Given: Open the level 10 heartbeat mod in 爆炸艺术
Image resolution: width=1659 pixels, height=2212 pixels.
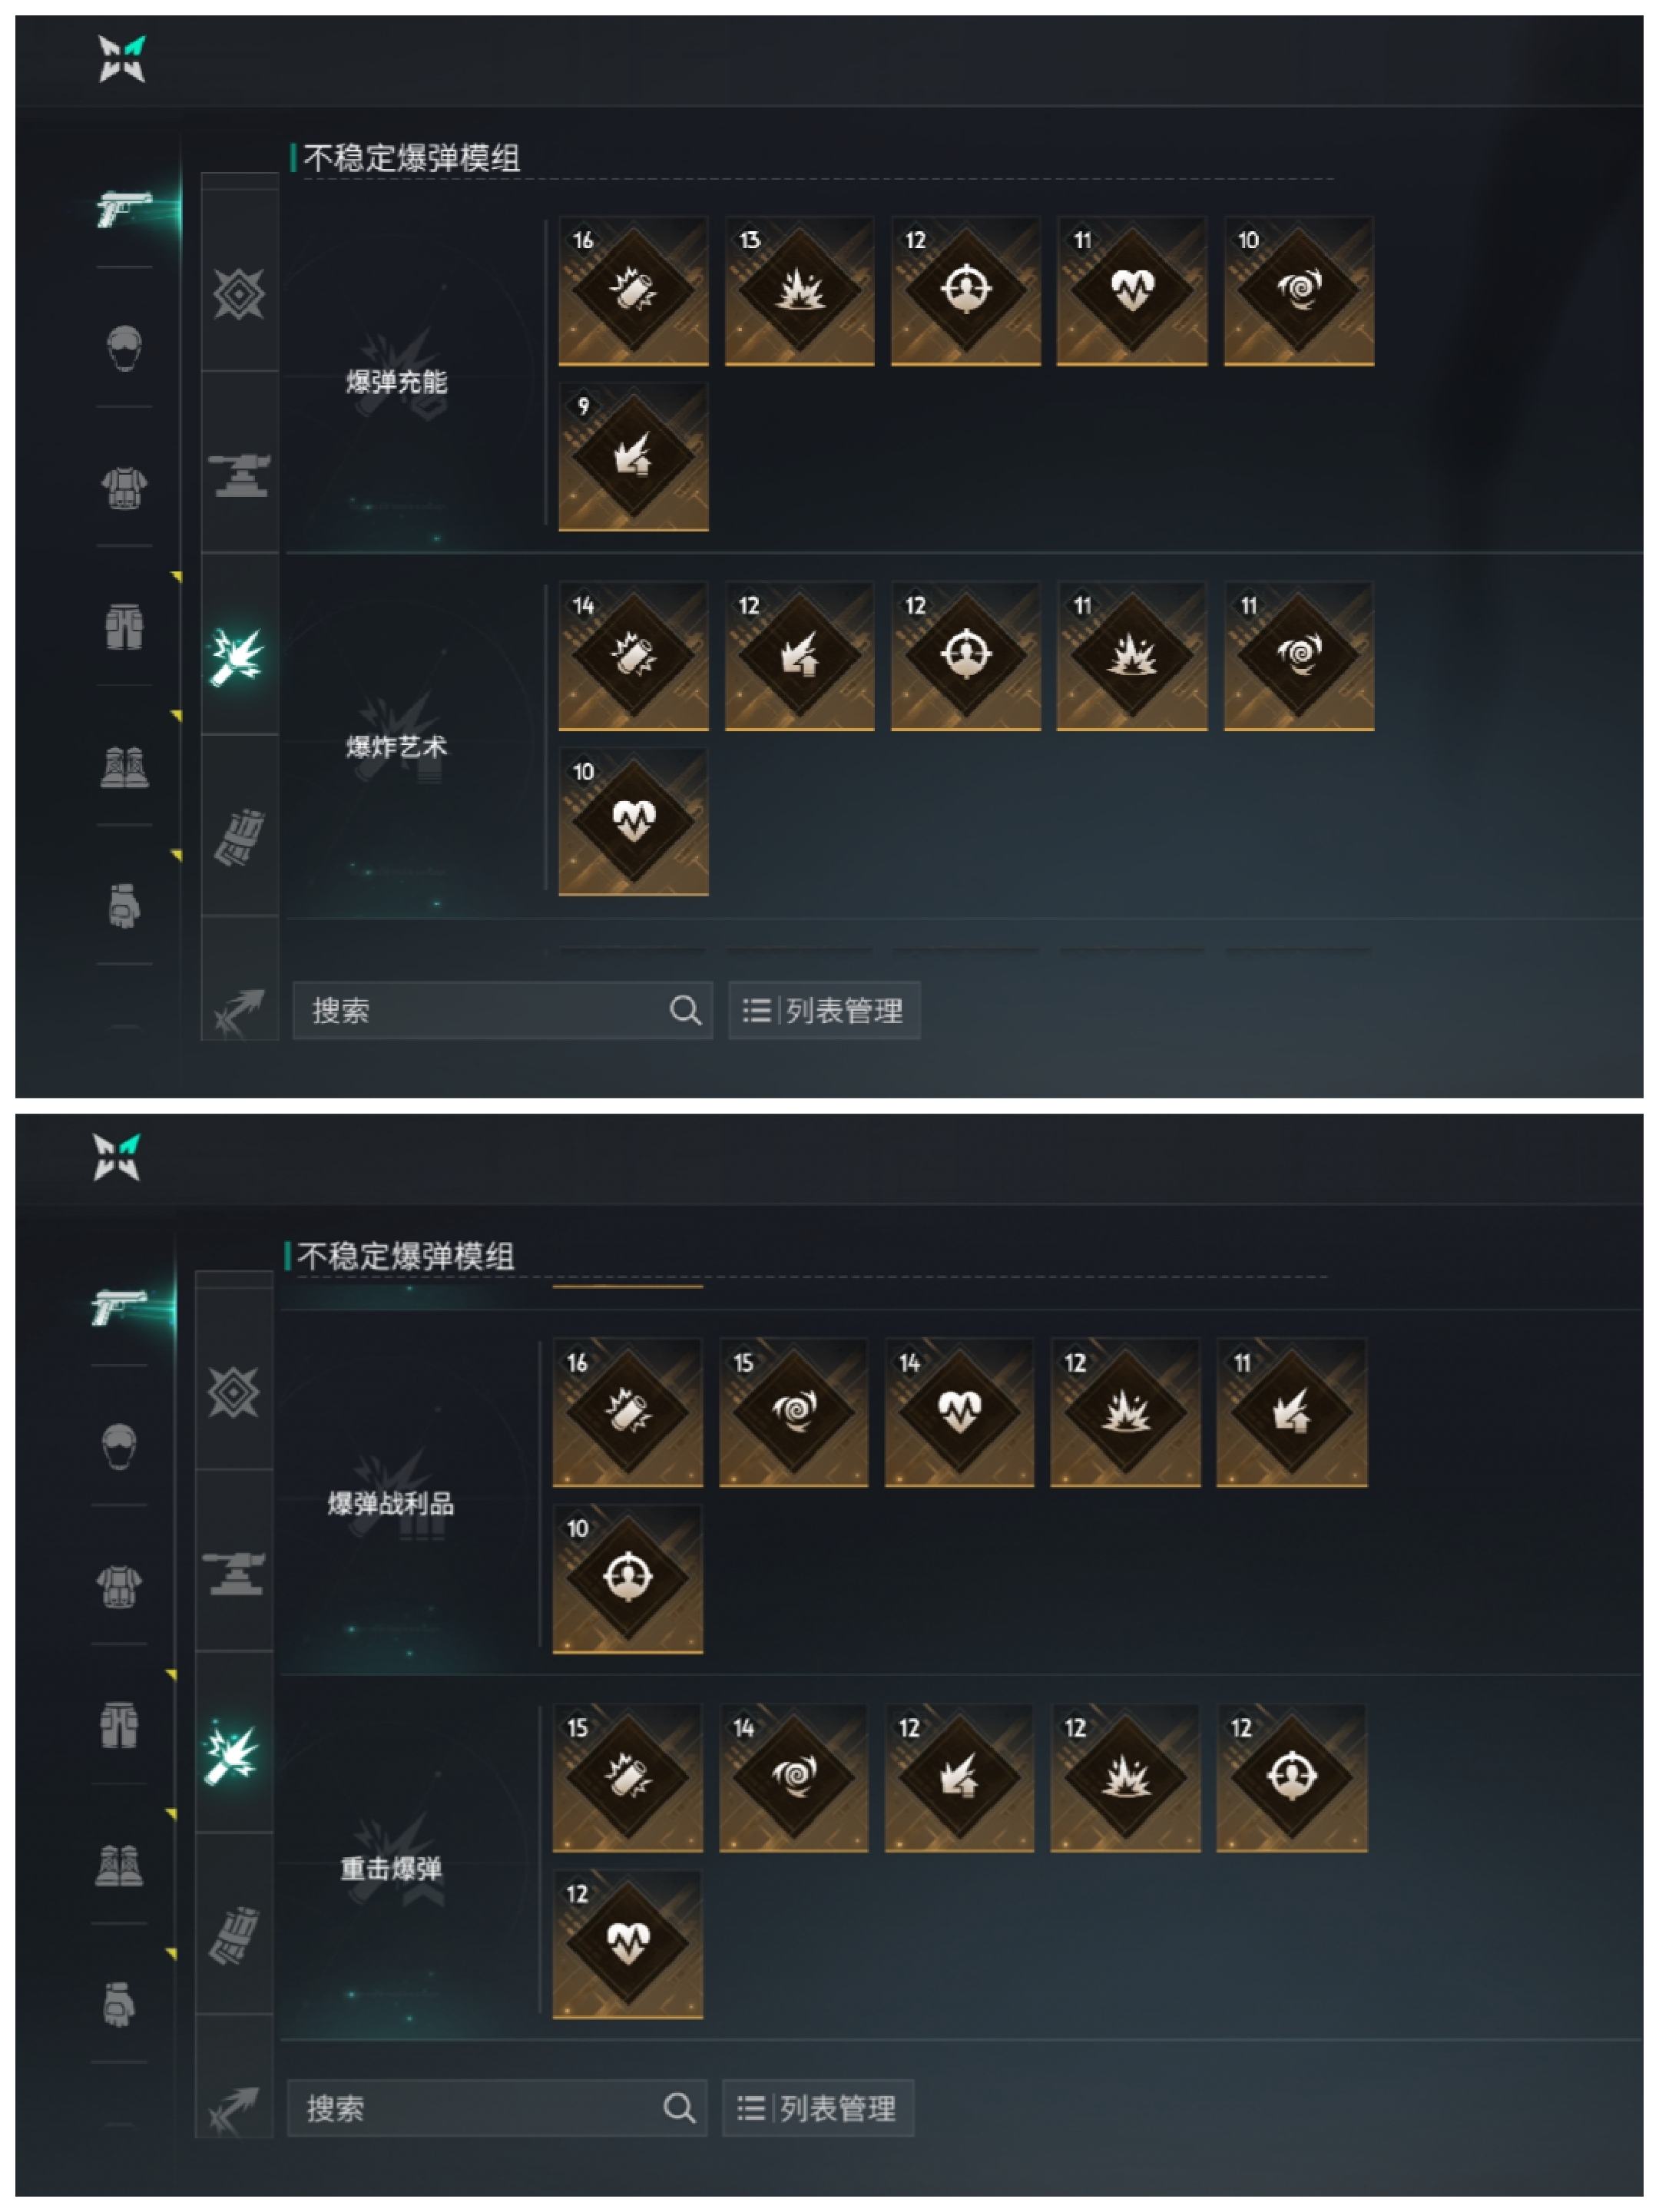Looking at the screenshot, I should 633,821.
